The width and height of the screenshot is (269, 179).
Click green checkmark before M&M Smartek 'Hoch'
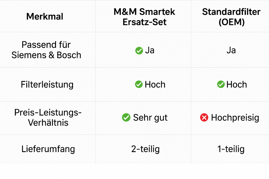(139, 84)
